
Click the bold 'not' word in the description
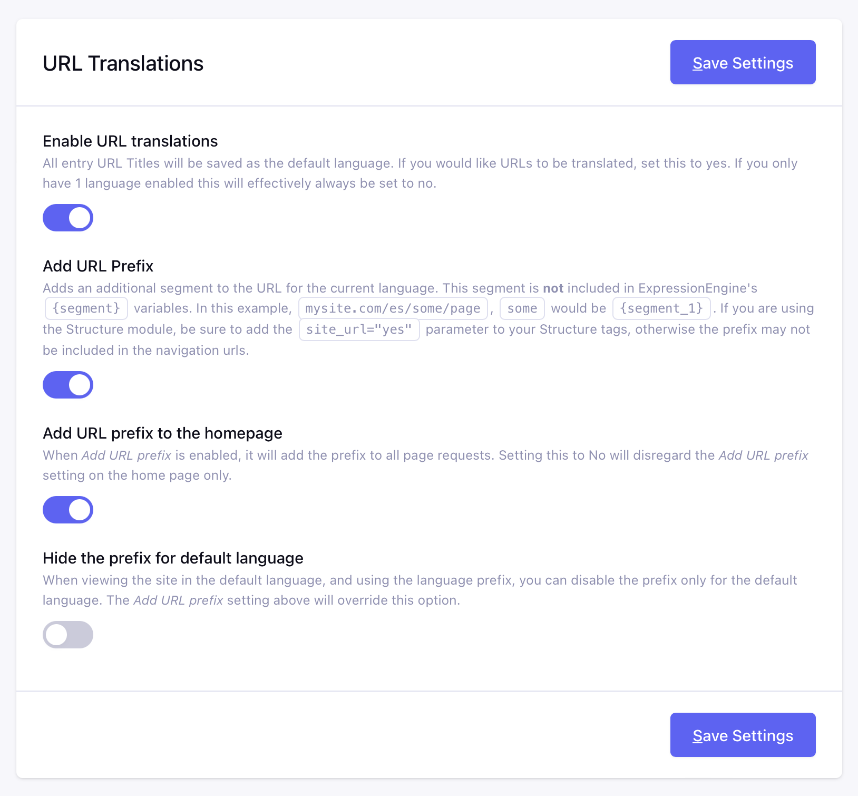[x=553, y=288]
